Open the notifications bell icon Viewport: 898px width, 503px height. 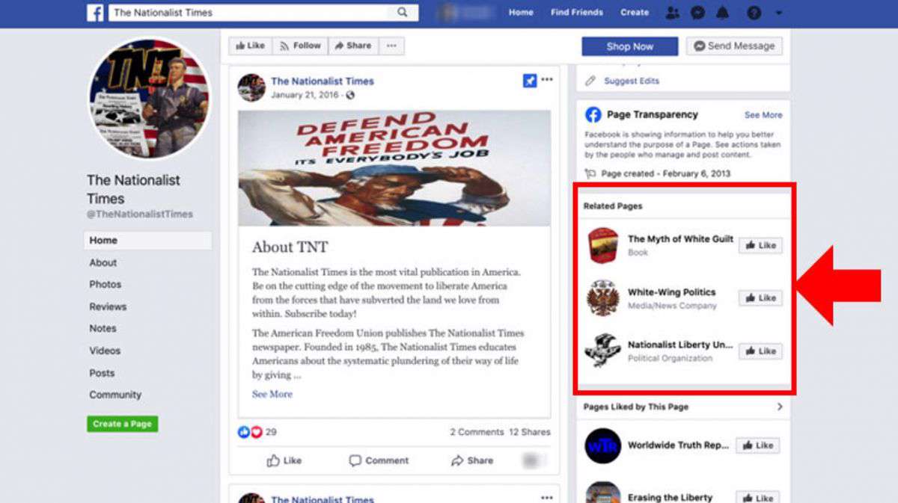(722, 13)
